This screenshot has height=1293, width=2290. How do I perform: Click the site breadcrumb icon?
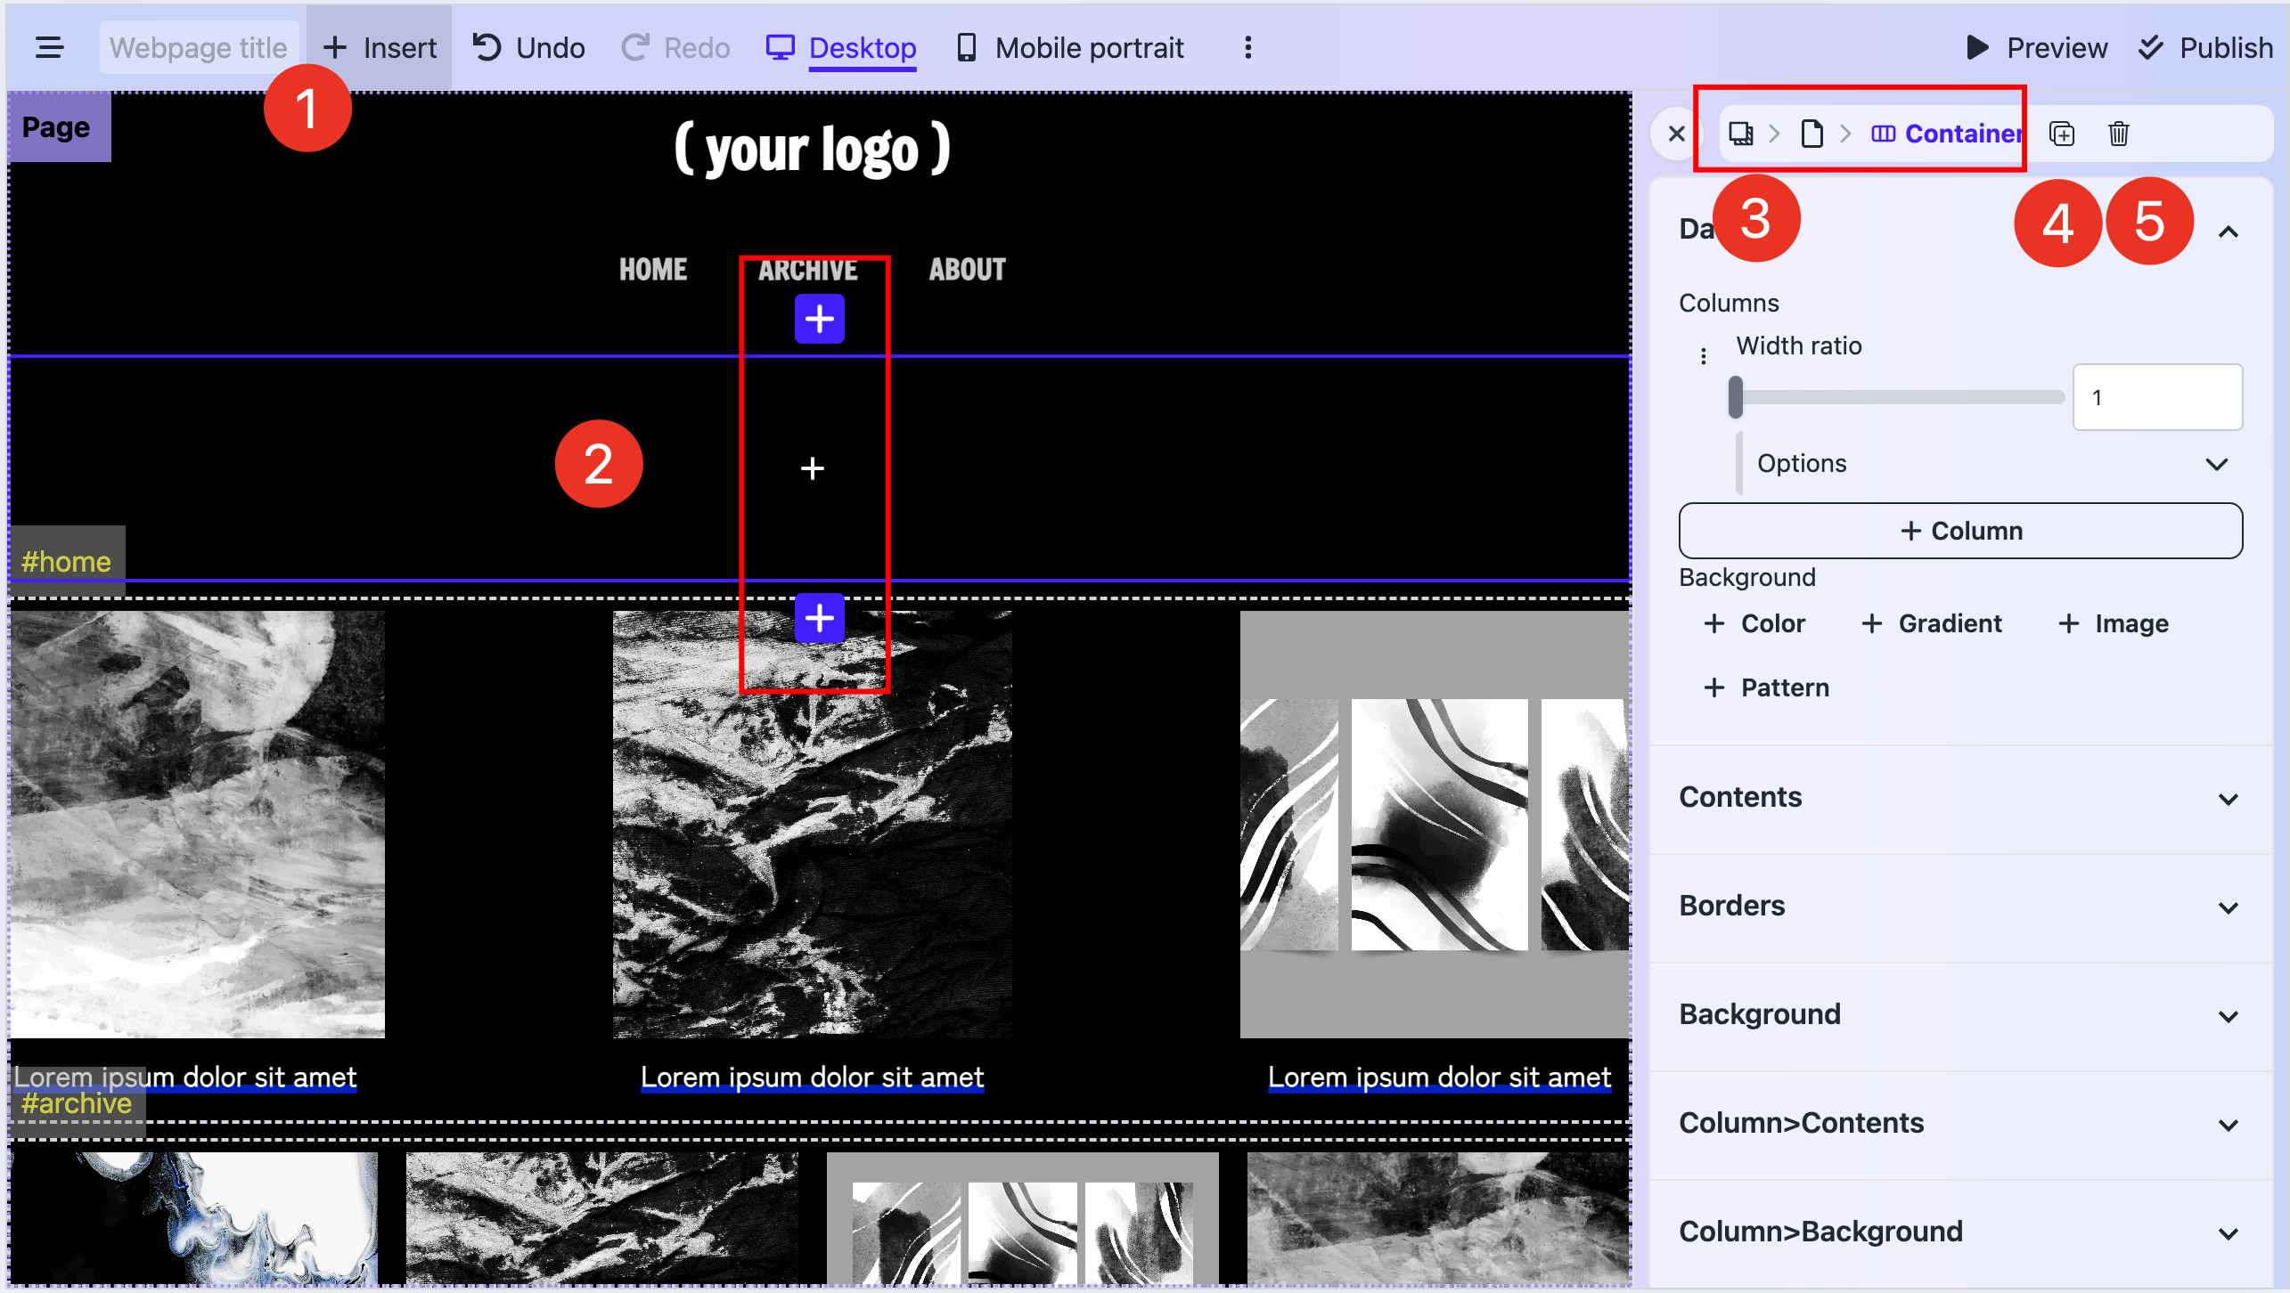pyautogui.click(x=1740, y=134)
